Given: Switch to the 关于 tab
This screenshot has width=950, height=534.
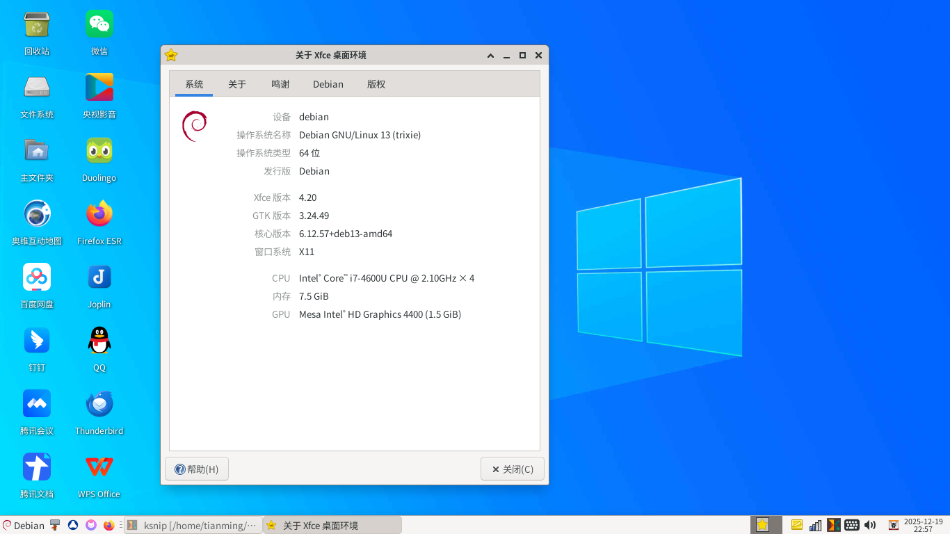Looking at the screenshot, I should tap(237, 84).
